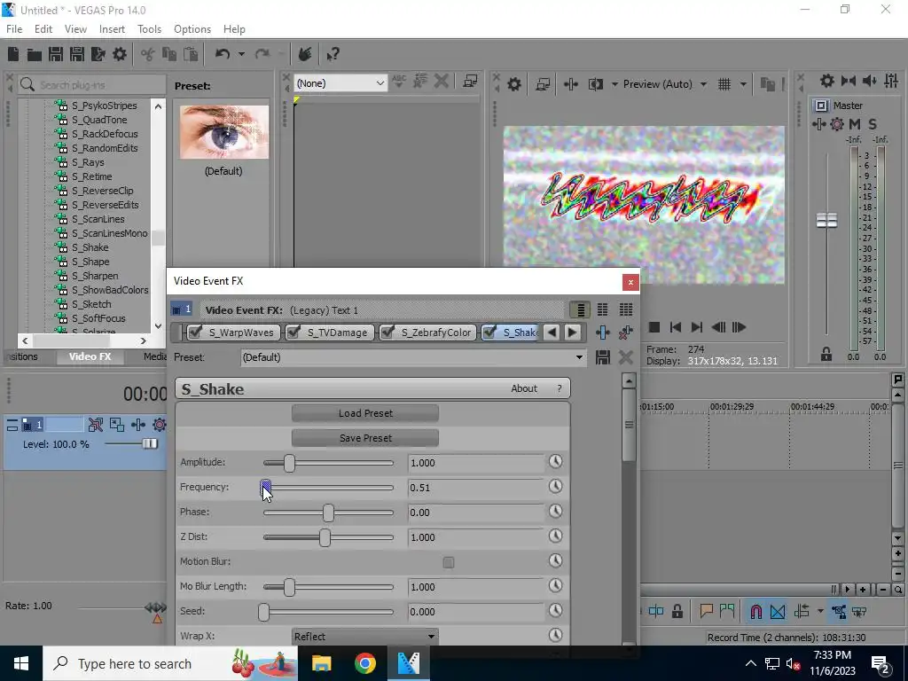The width and height of the screenshot is (908, 681).
Task: Select the S_Shake plug-in in the list
Action: [x=90, y=248]
